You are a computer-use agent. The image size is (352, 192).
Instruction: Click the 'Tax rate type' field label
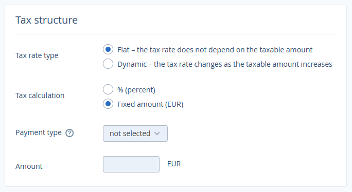(x=37, y=55)
